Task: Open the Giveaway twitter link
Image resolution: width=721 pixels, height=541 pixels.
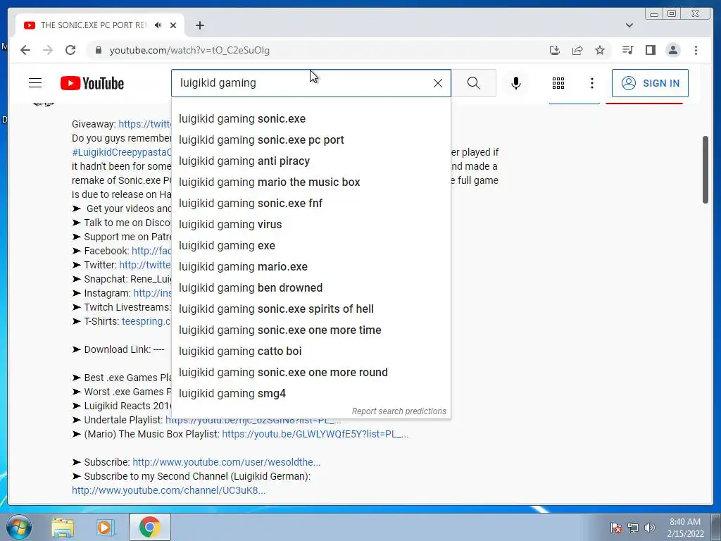Action: tap(144, 124)
